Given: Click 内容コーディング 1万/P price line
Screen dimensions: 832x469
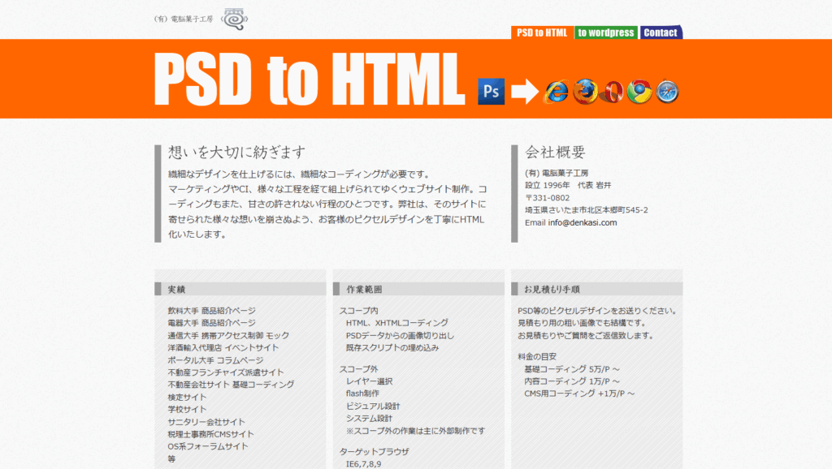Looking at the screenshot, I should (572, 381).
